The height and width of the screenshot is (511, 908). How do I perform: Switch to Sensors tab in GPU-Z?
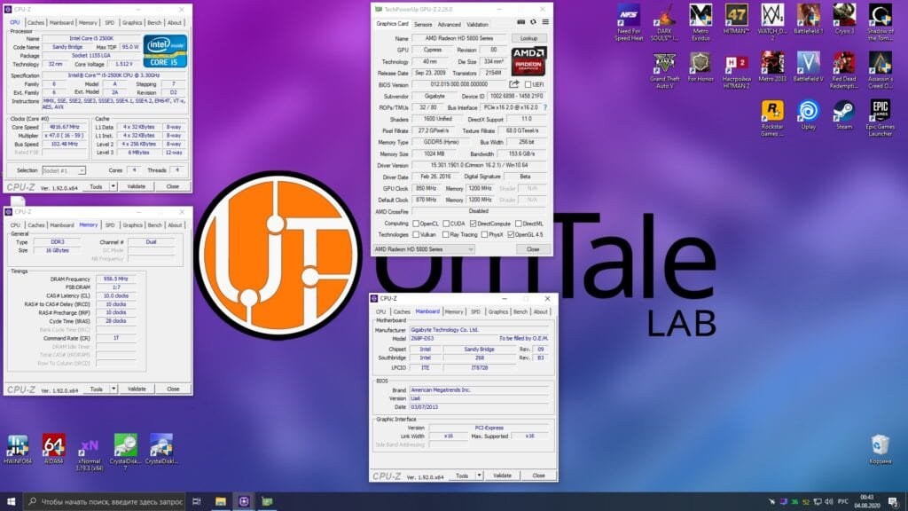coord(423,24)
